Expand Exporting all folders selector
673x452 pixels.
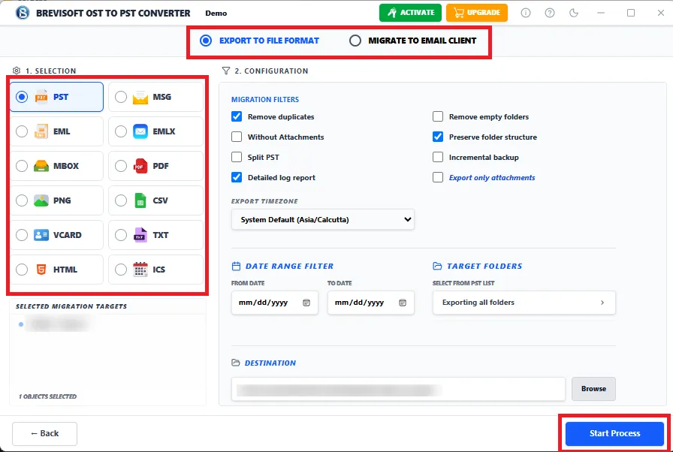click(x=524, y=303)
